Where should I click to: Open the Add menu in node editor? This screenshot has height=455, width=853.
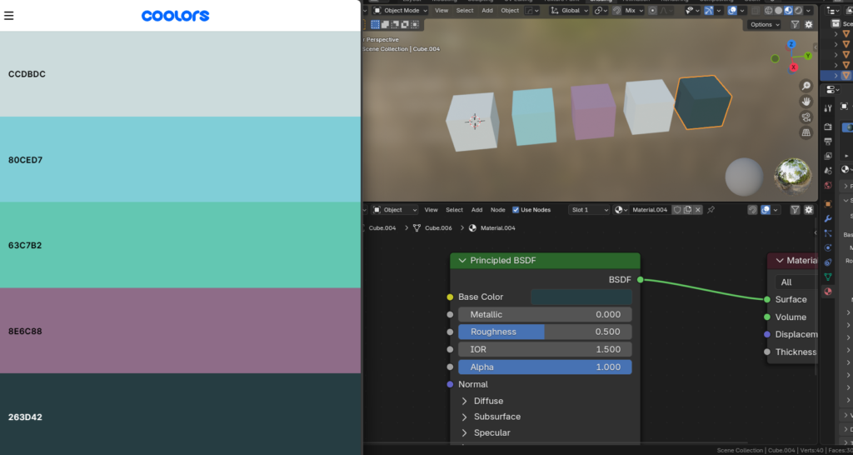tap(476, 210)
